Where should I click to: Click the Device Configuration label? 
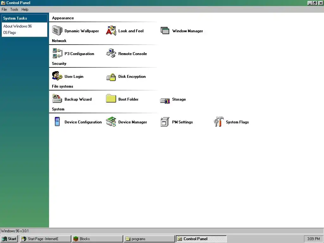click(x=83, y=122)
